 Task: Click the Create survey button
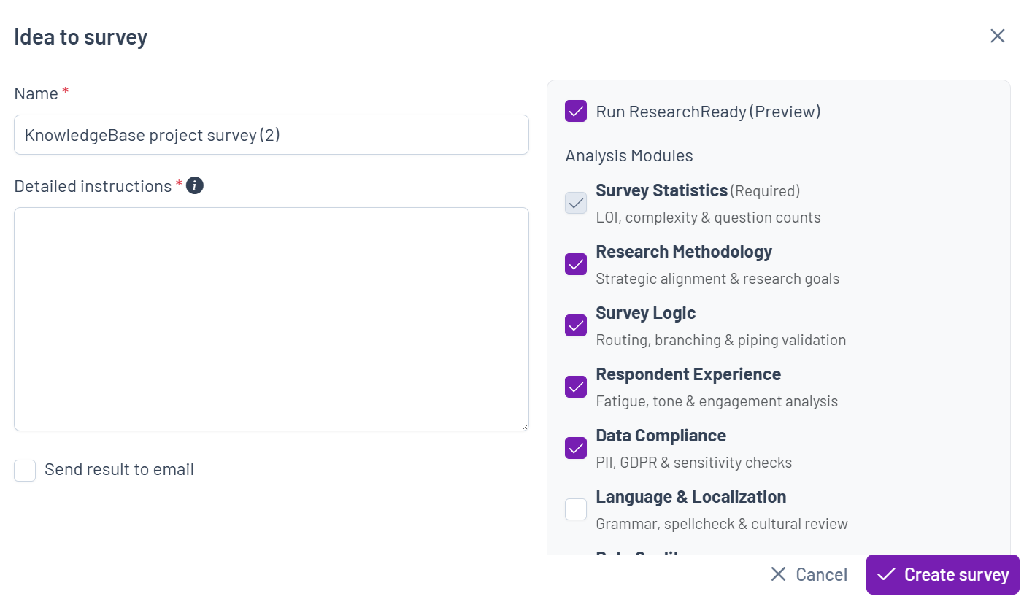coord(942,574)
